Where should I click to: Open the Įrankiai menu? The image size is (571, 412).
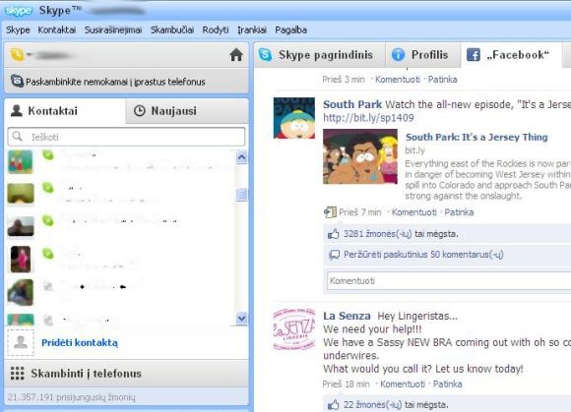[x=252, y=29]
